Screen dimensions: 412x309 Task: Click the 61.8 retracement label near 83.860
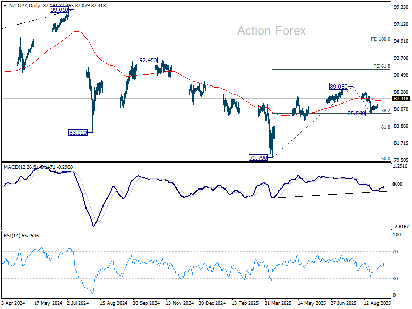[x=385, y=127]
